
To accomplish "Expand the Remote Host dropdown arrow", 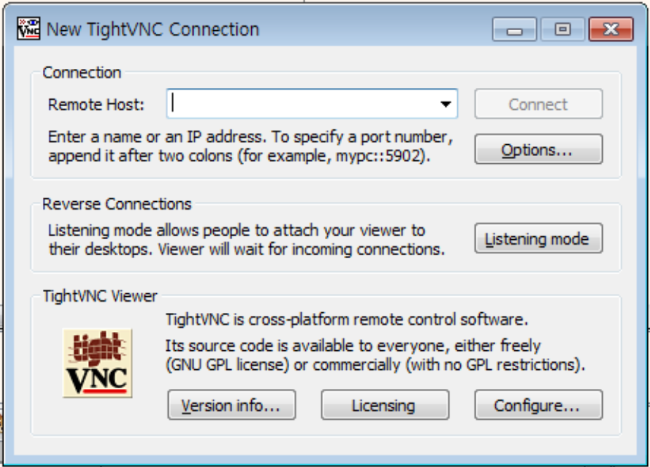I will (x=446, y=104).
